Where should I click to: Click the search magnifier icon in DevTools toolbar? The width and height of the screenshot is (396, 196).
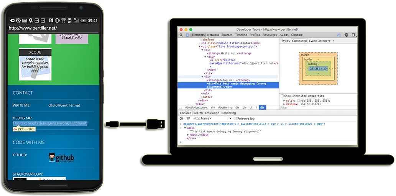[x=181, y=35]
